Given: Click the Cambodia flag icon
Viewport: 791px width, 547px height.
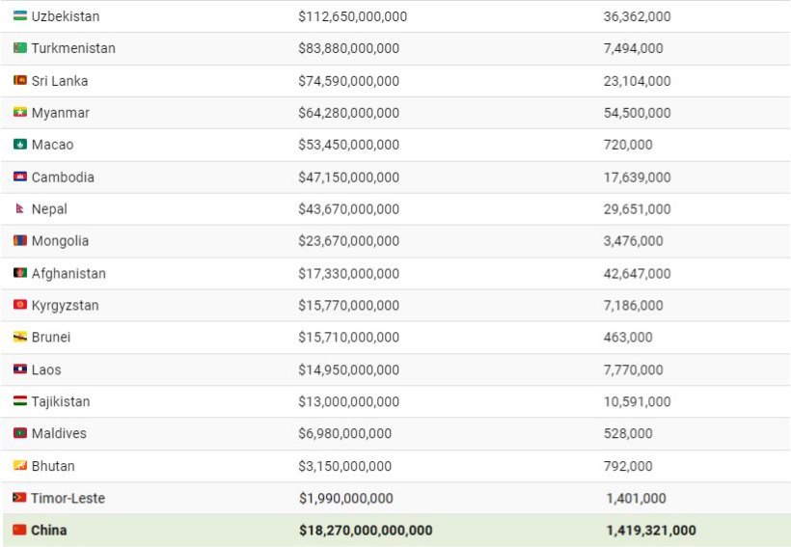Looking at the screenshot, I should [x=20, y=178].
